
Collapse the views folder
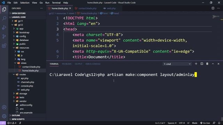click(27, 63)
